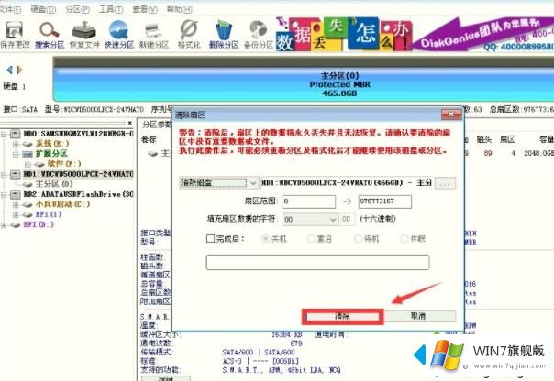This screenshot has height=381, width=554.
Task: Select the 重启 (restart) radio button
Action: (311, 239)
